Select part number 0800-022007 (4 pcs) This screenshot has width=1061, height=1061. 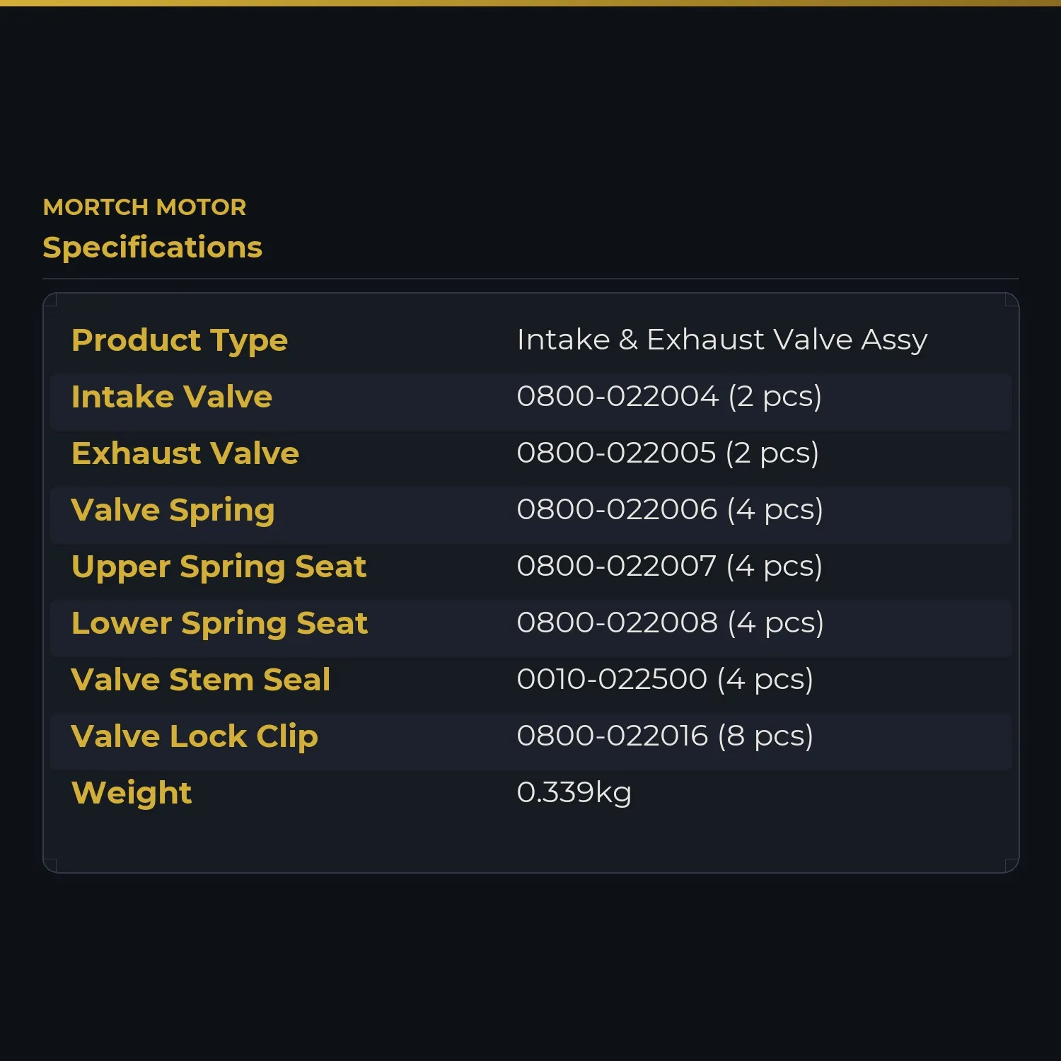[670, 566]
